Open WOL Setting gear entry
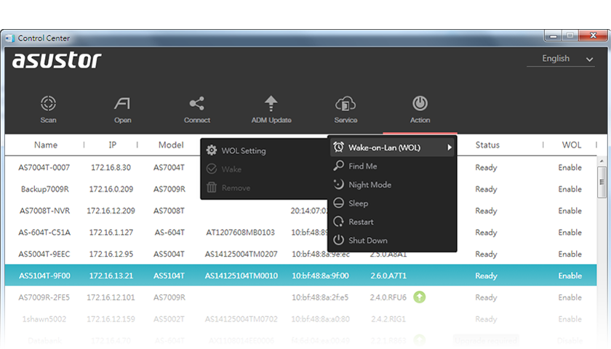Viewport: 611px width, 349px height. click(x=236, y=151)
